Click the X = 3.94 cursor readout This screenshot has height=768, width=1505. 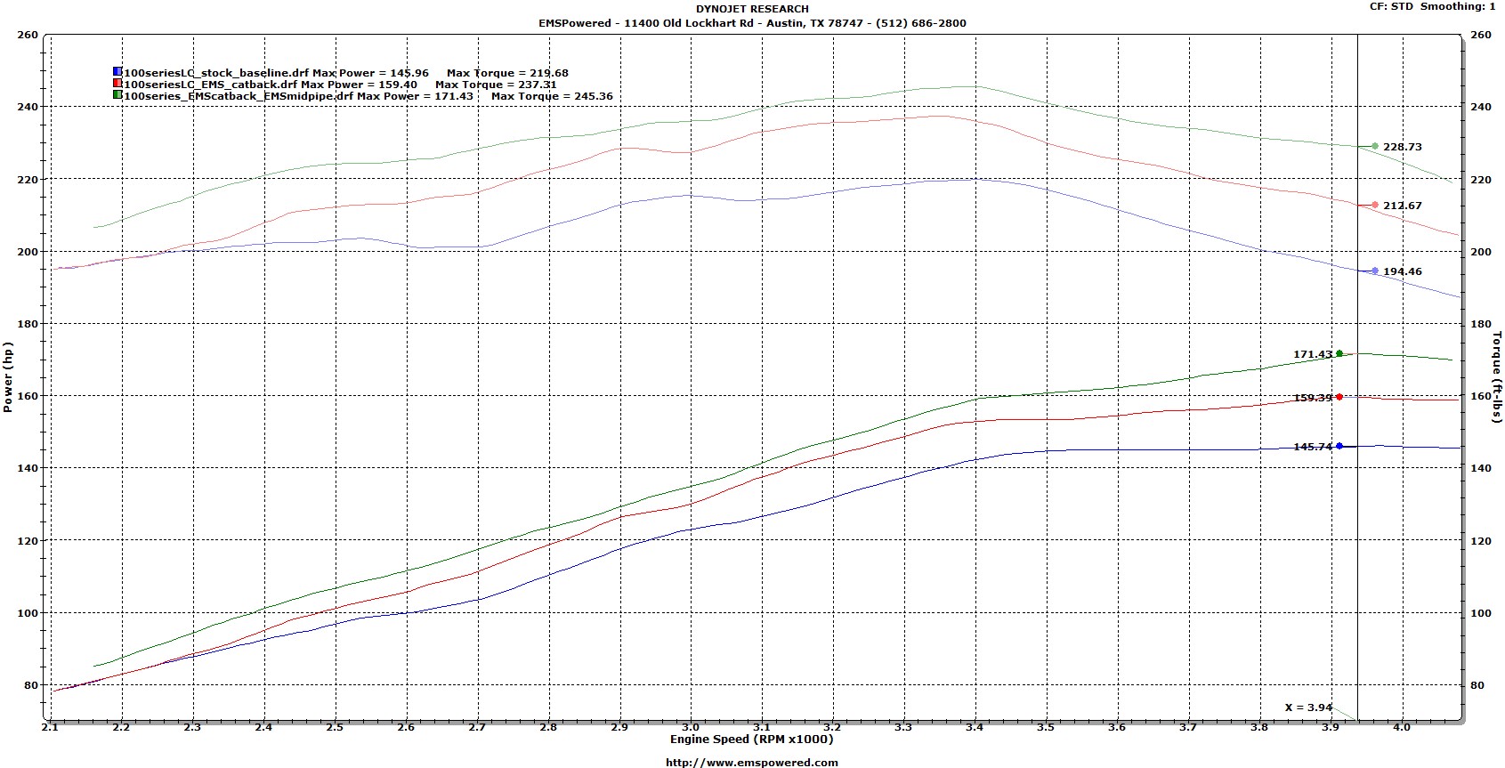coord(1308,707)
